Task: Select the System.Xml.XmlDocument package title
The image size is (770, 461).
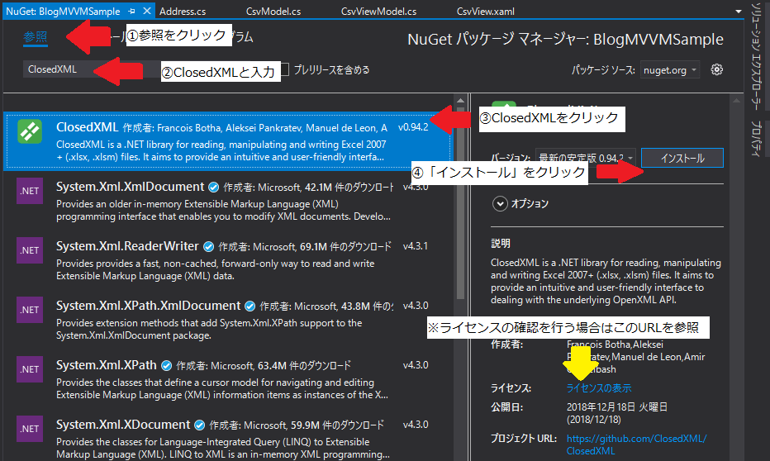Action: pyautogui.click(x=131, y=187)
